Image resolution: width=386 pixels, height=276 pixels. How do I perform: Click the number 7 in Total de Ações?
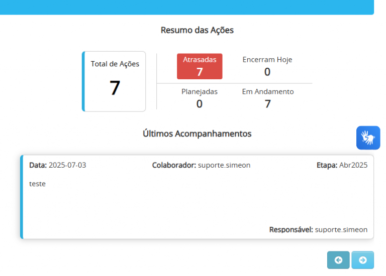115,88
